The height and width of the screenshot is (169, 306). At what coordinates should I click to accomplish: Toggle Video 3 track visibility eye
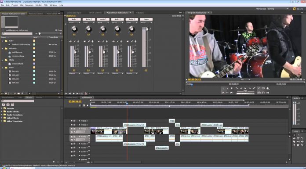pos(72,121)
